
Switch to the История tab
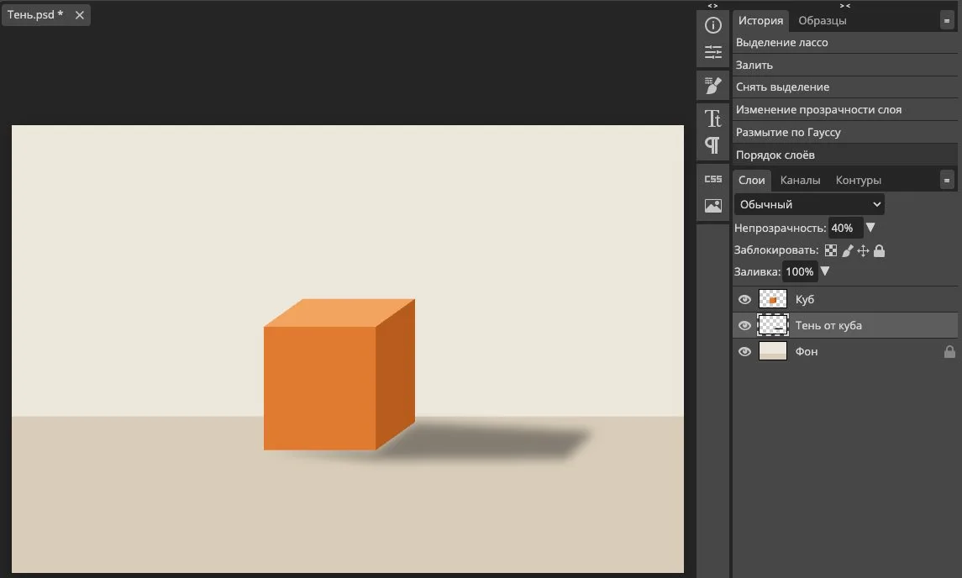coord(760,20)
